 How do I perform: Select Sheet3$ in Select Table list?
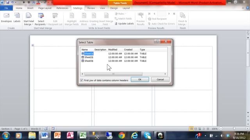coord(89,61)
